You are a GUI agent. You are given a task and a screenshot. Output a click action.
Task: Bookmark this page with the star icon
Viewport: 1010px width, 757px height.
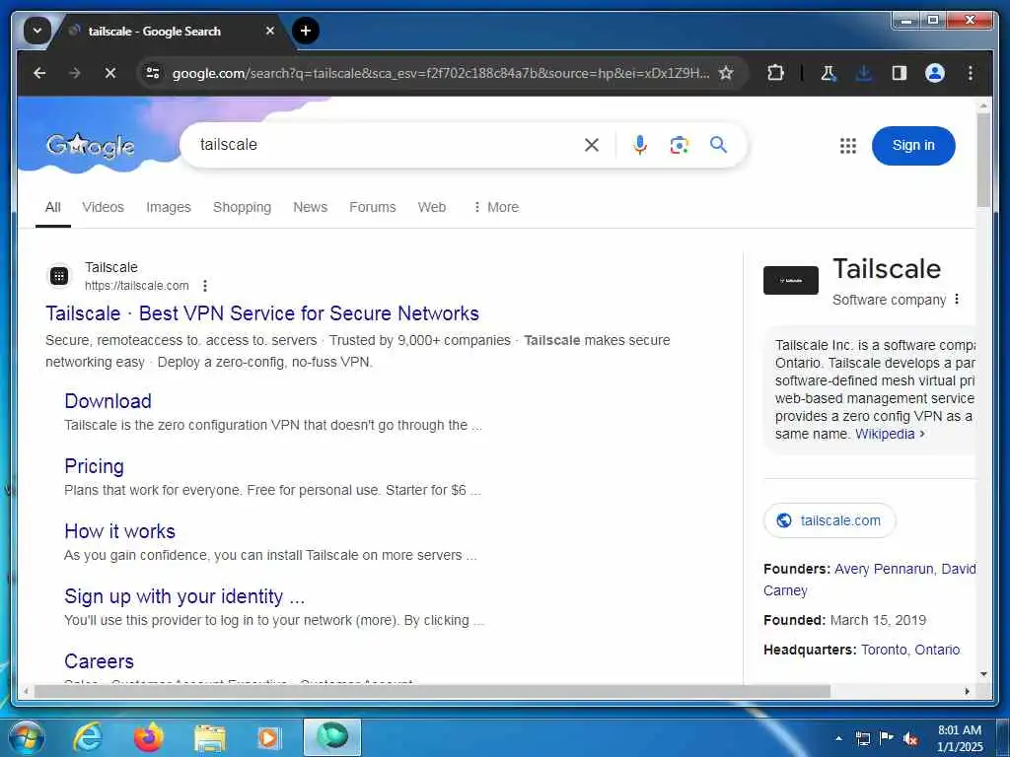[x=726, y=73]
